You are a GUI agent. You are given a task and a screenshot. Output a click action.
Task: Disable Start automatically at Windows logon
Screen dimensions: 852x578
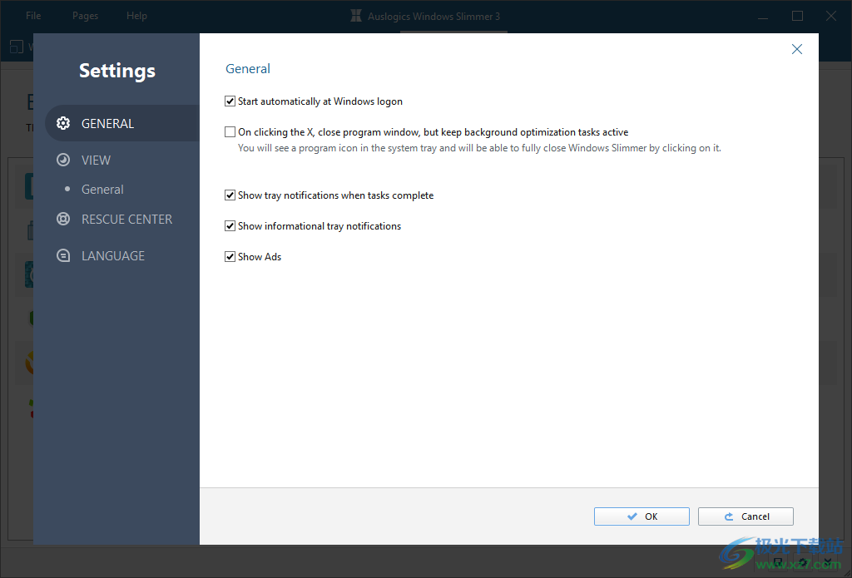point(230,101)
